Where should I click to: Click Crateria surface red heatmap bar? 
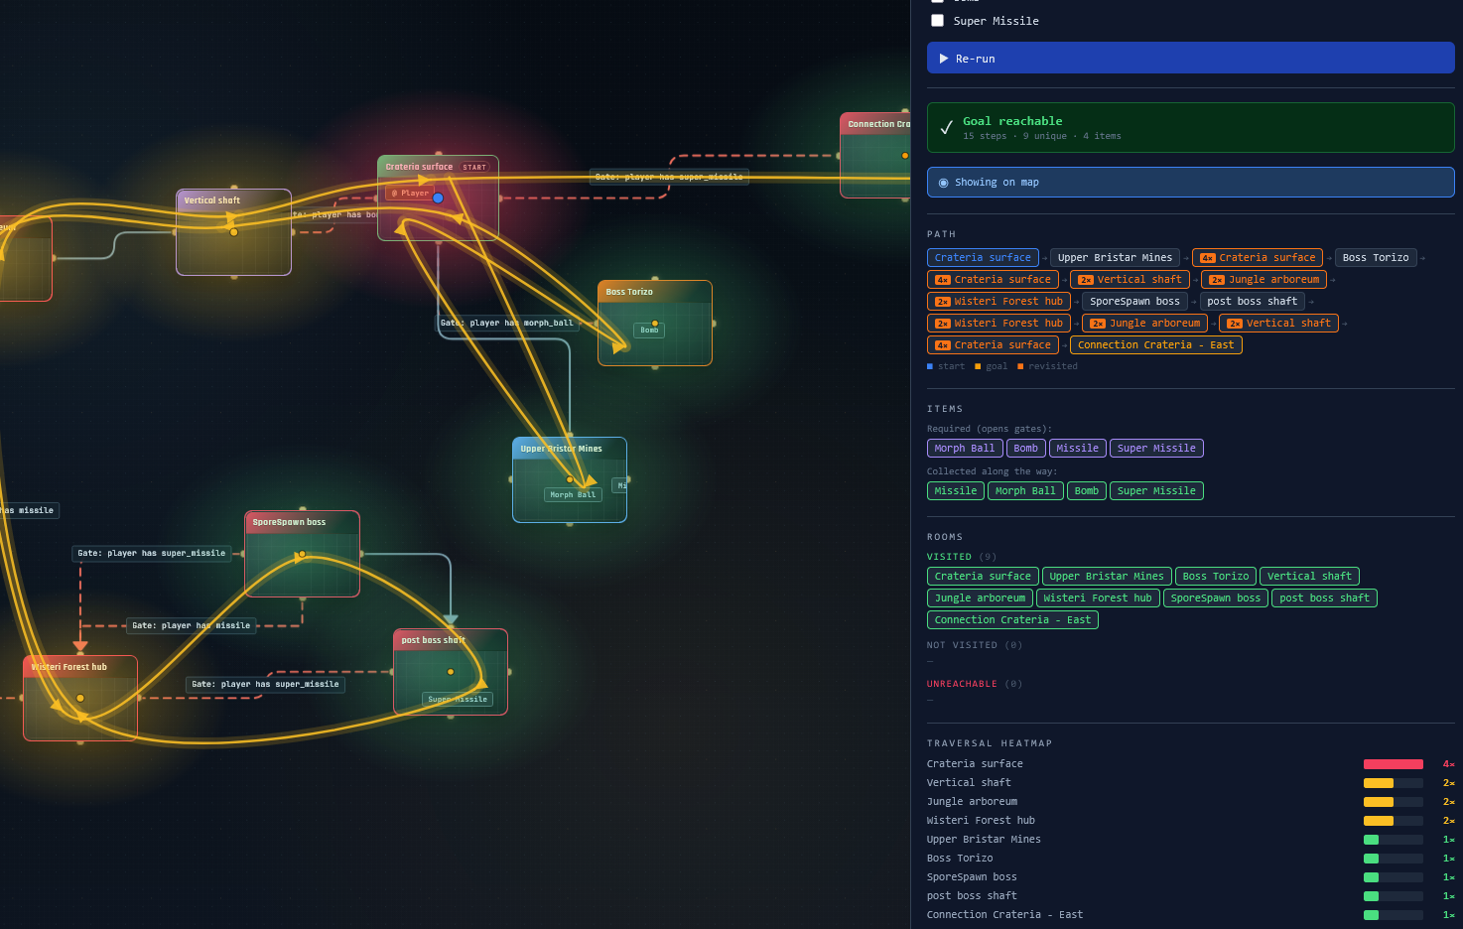pos(1393,764)
